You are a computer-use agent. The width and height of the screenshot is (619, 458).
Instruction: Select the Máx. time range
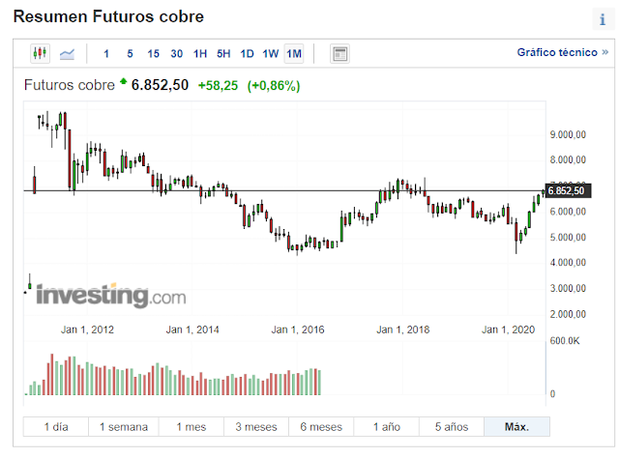[x=516, y=426]
